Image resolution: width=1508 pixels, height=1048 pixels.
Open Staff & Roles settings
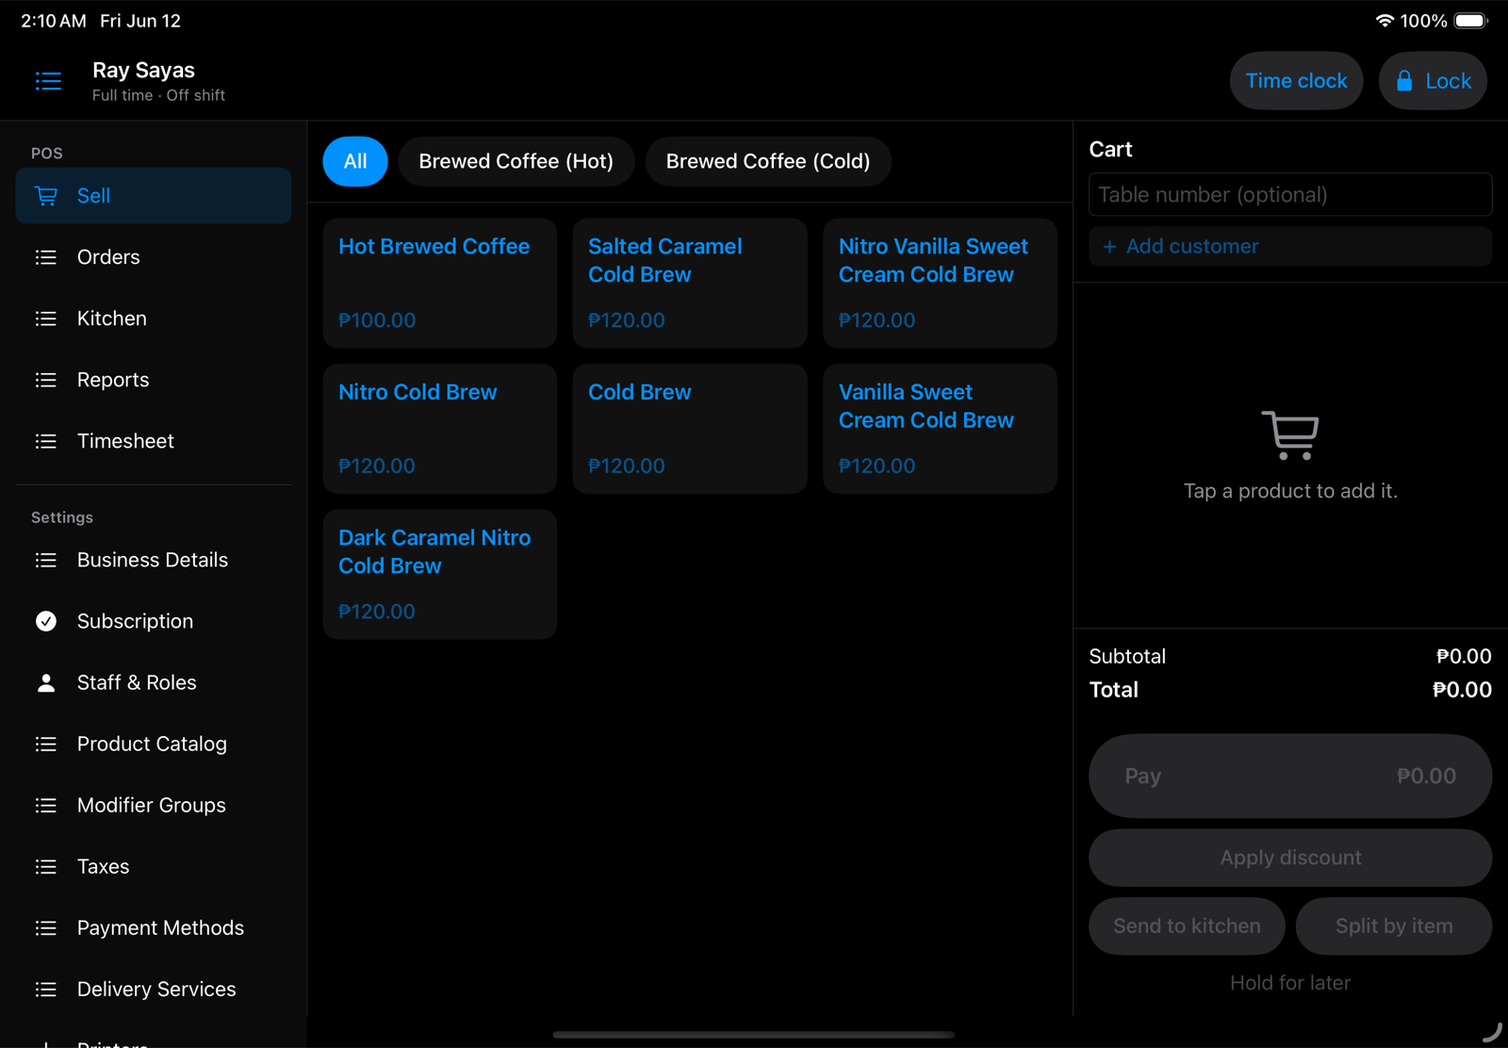click(x=154, y=682)
